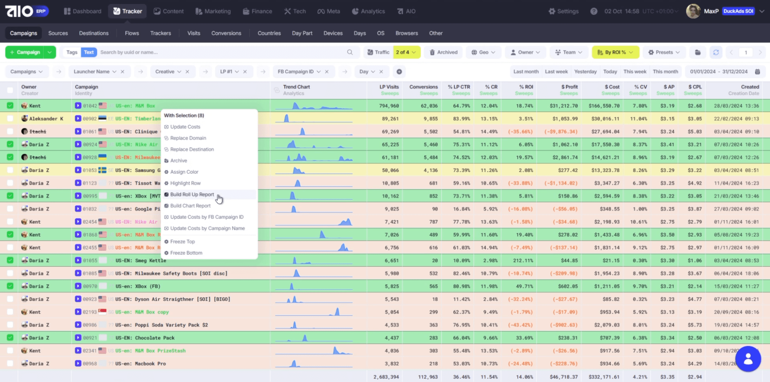Open the support chat bubble
The width and height of the screenshot is (770, 382).
click(748, 359)
